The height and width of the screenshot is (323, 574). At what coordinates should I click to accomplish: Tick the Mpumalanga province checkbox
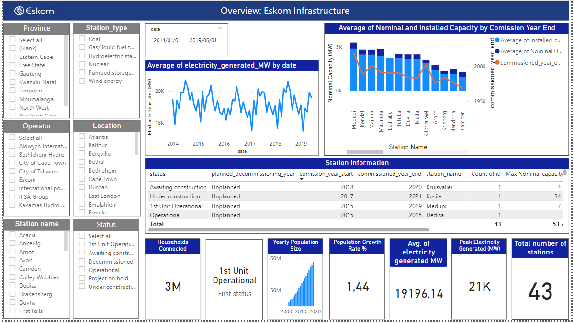click(x=13, y=99)
